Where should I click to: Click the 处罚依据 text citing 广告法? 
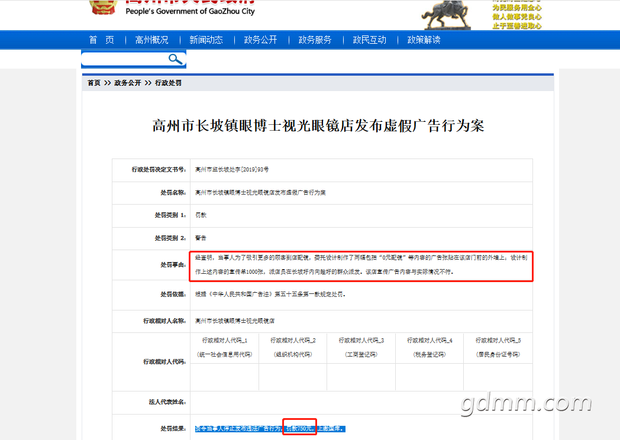coord(270,295)
